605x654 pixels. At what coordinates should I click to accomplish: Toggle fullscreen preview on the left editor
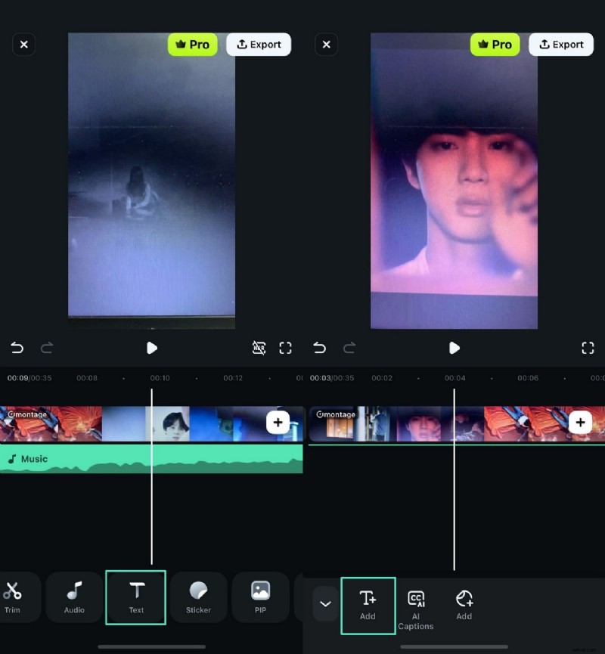click(x=286, y=348)
